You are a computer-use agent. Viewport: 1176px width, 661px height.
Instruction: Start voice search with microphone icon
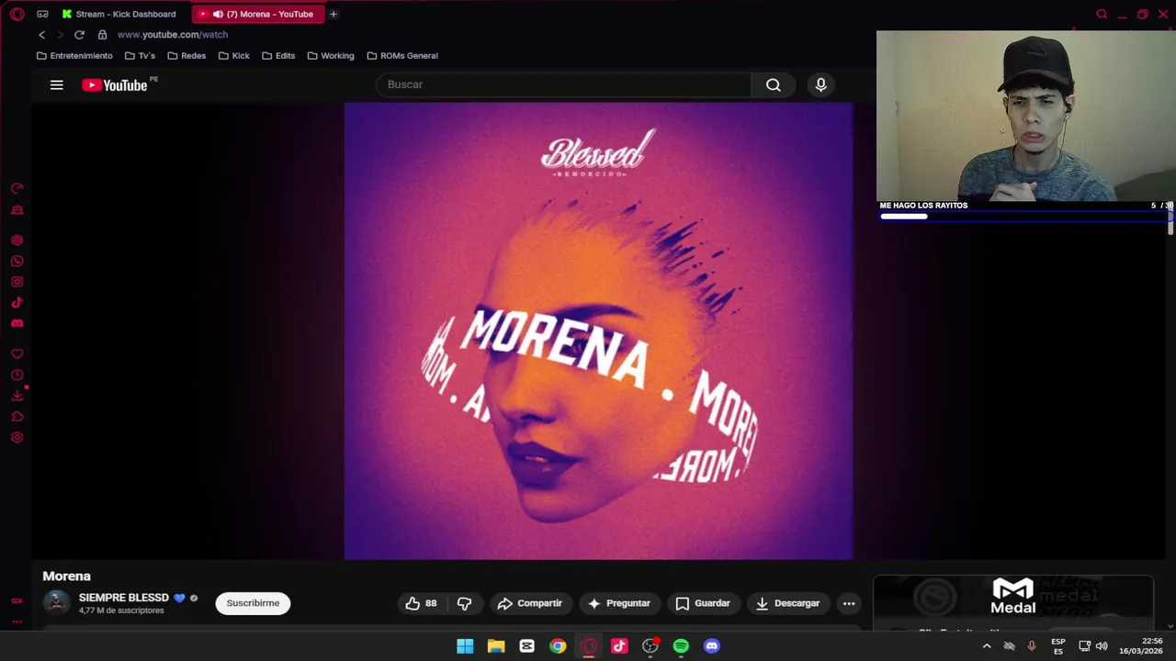tap(820, 84)
